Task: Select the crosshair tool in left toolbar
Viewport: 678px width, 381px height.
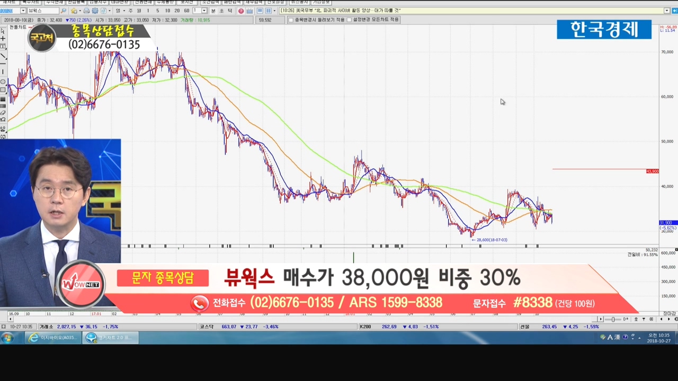Action: tap(3, 39)
